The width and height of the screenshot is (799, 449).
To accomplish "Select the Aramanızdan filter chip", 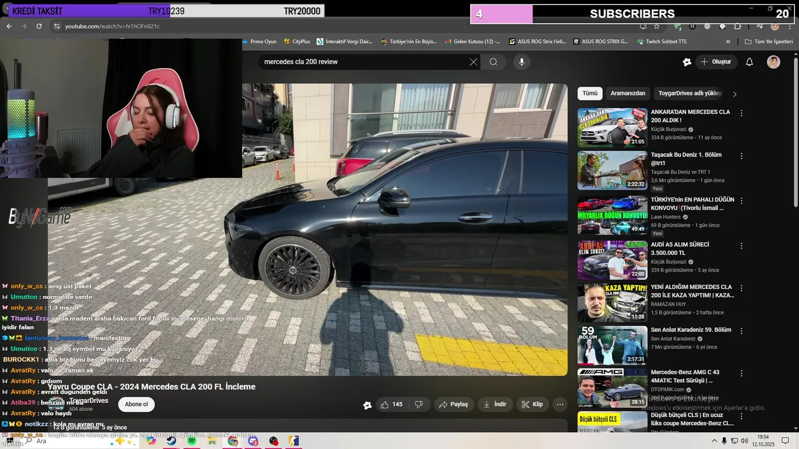I will click(x=628, y=94).
